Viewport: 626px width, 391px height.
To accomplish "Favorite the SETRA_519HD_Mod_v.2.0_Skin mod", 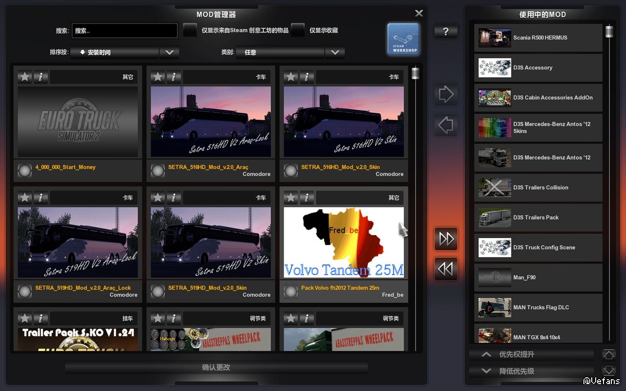I will tap(158, 197).
